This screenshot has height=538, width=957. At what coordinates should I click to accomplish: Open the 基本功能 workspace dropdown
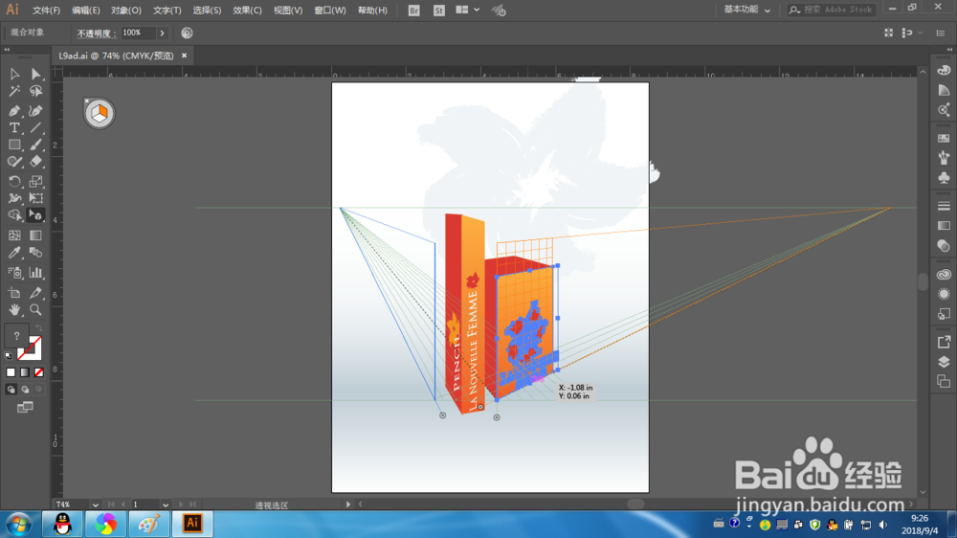click(x=746, y=10)
